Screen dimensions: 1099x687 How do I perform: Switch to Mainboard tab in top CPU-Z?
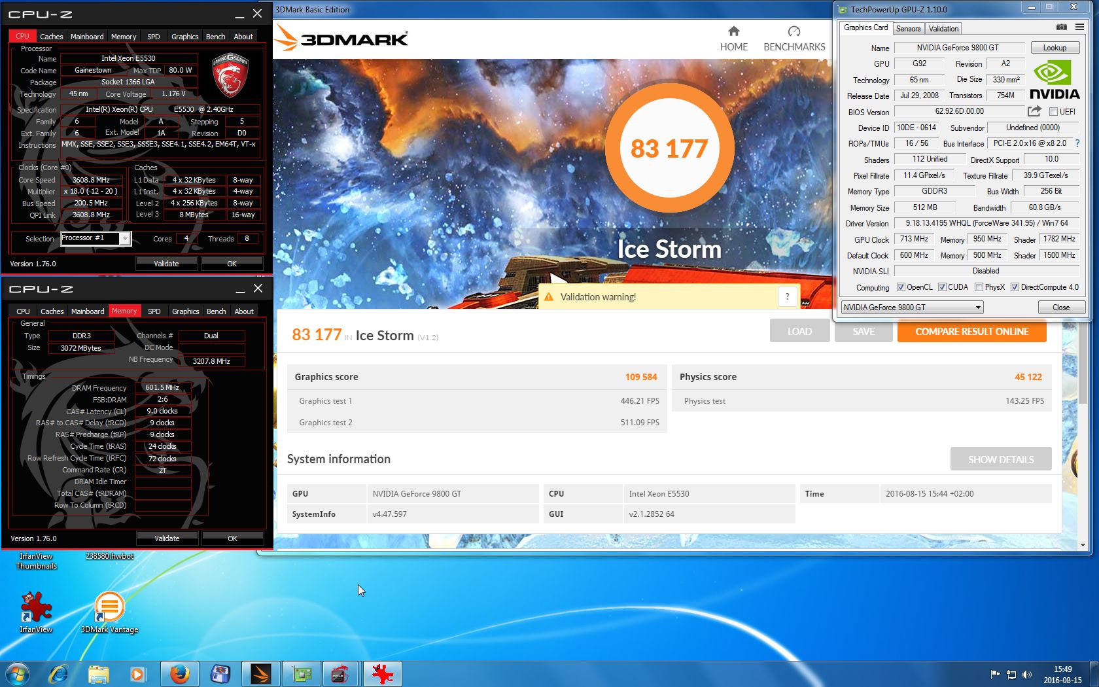tap(87, 37)
